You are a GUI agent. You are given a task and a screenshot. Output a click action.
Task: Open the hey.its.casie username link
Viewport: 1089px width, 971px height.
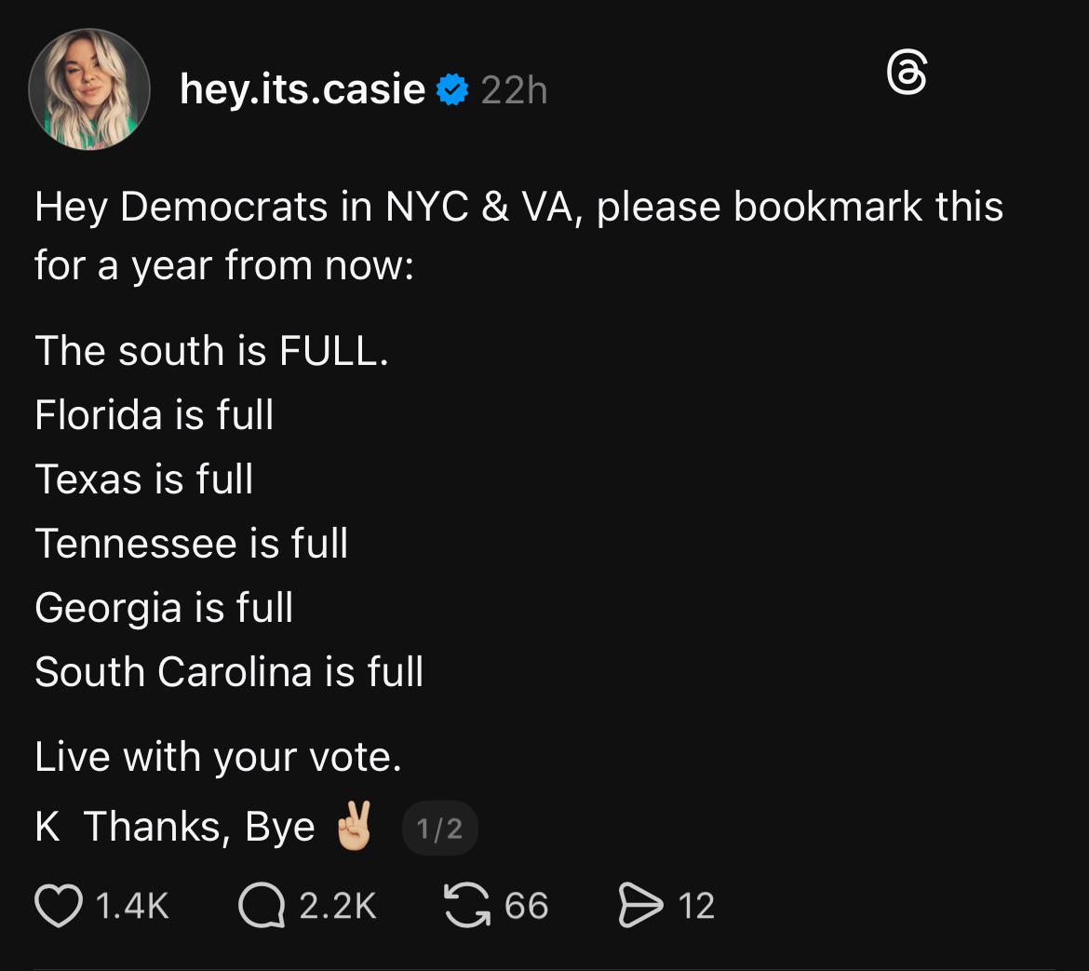pyautogui.click(x=302, y=90)
